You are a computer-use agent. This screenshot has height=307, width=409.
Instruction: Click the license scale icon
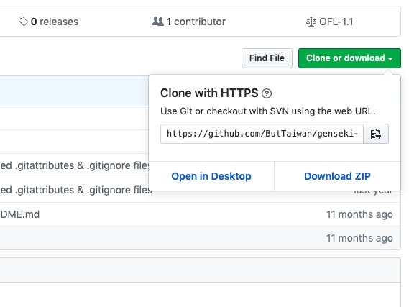coord(311,22)
